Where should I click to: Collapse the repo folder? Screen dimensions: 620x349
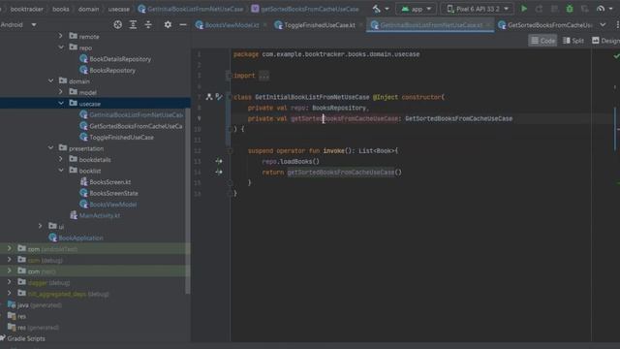click(x=61, y=48)
